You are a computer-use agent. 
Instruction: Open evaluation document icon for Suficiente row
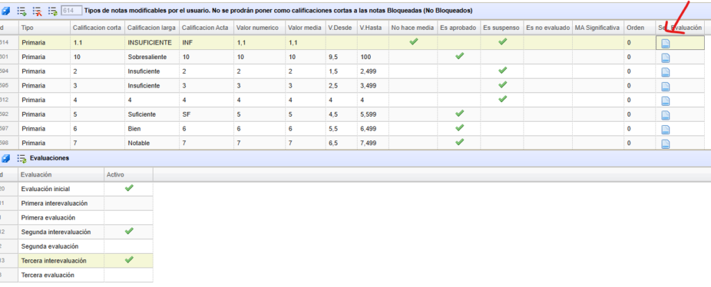tap(665, 115)
